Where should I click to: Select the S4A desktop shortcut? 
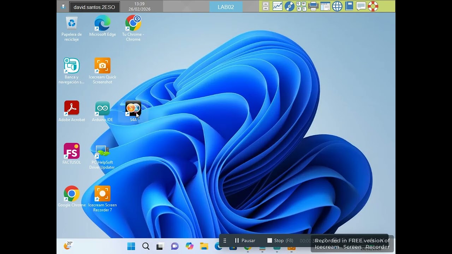[133, 111]
